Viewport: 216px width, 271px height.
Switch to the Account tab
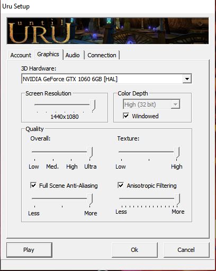(21, 55)
